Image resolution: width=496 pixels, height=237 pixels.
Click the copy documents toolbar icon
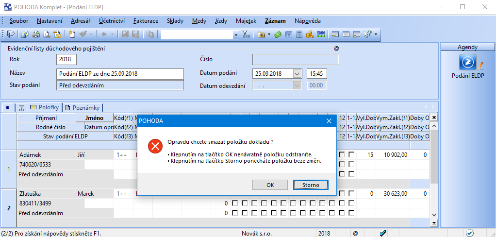(25, 34)
